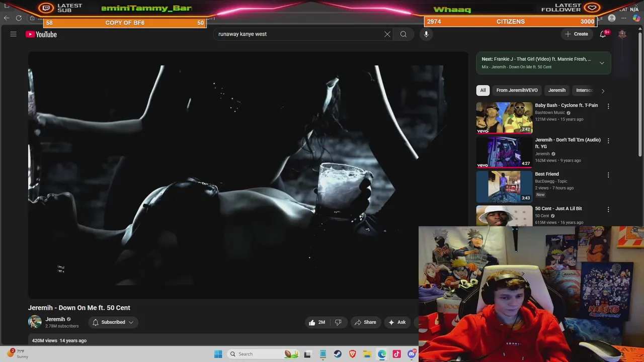Dislike the video with the thumbs down
The height and width of the screenshot is (362, 644).
point(338,322)
